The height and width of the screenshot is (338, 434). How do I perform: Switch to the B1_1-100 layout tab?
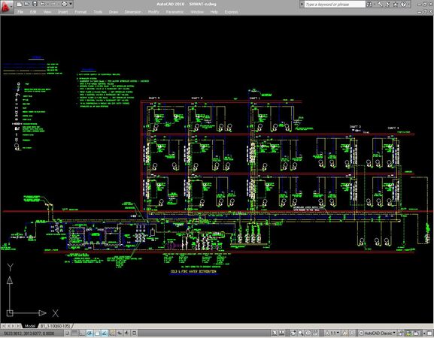[x=55, y=326]
